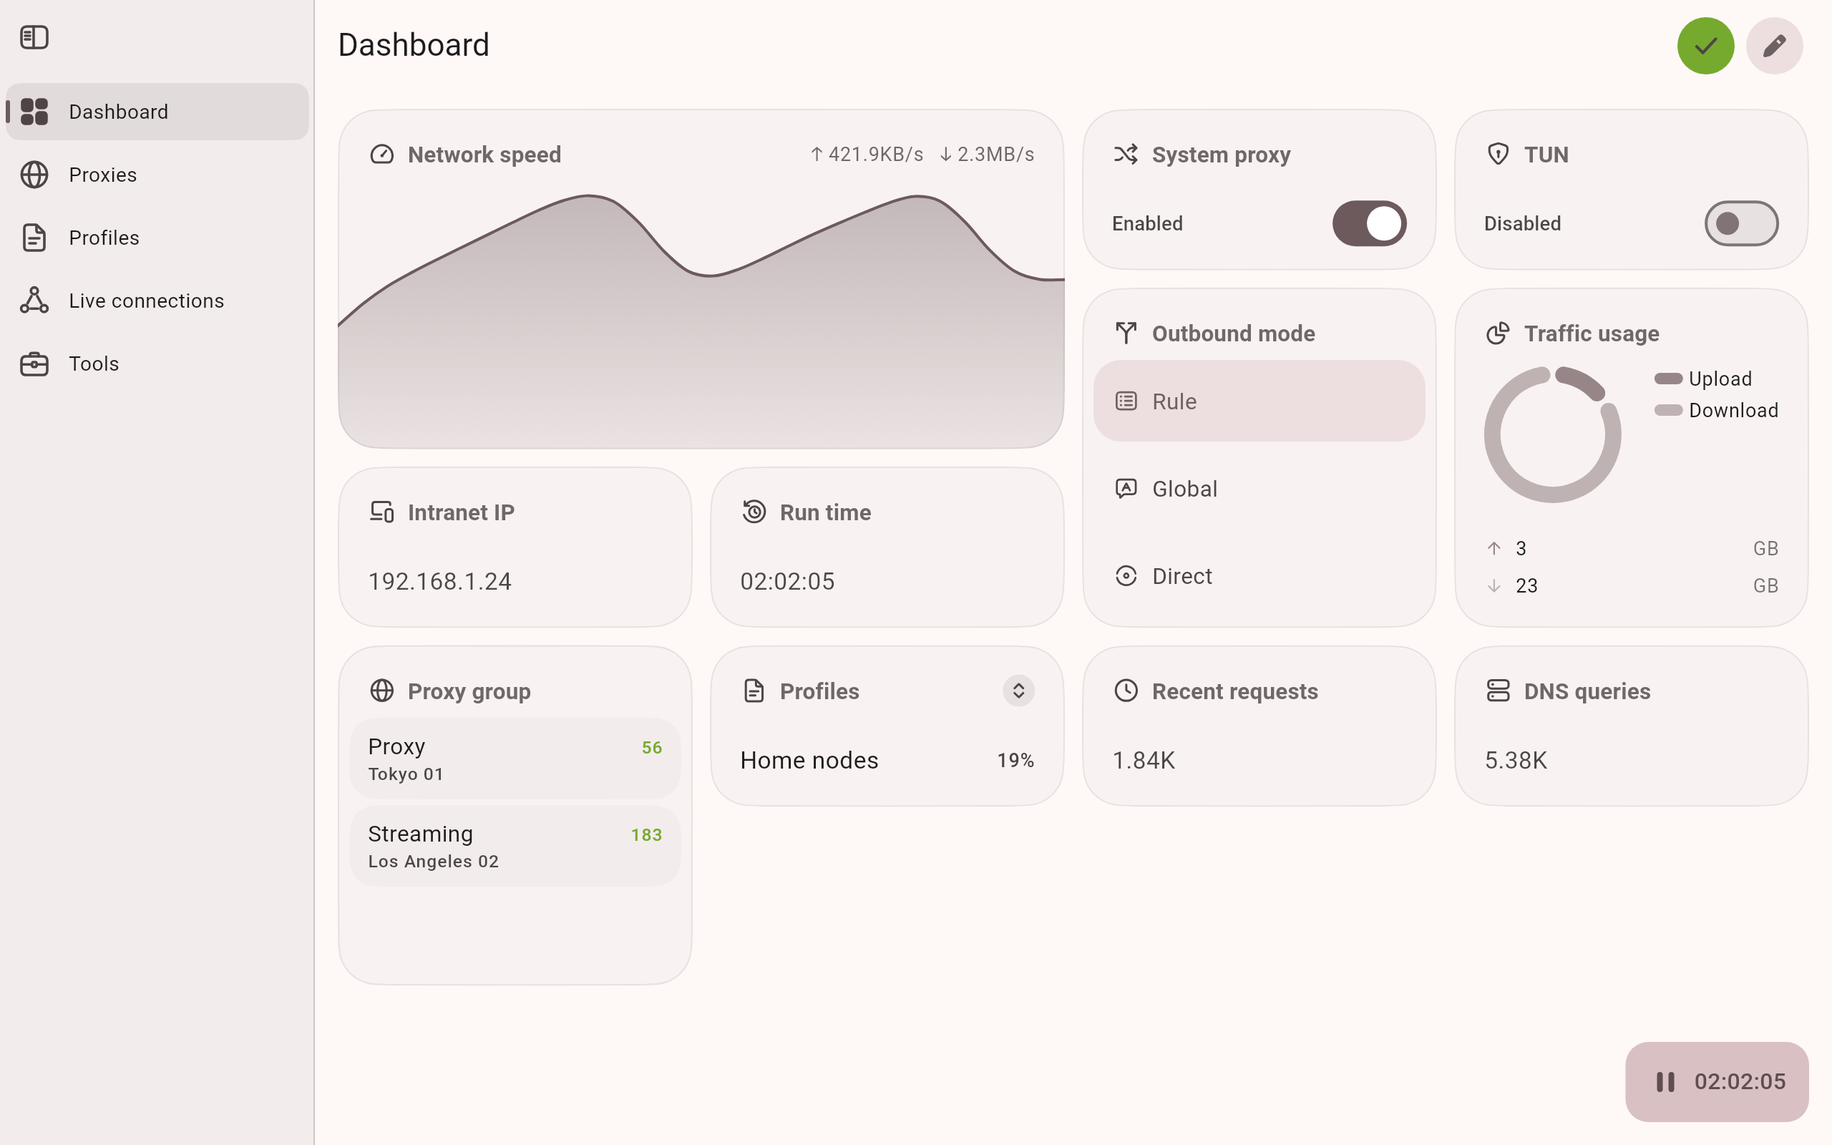Click the Network speed gauge icon

point(381,155)
